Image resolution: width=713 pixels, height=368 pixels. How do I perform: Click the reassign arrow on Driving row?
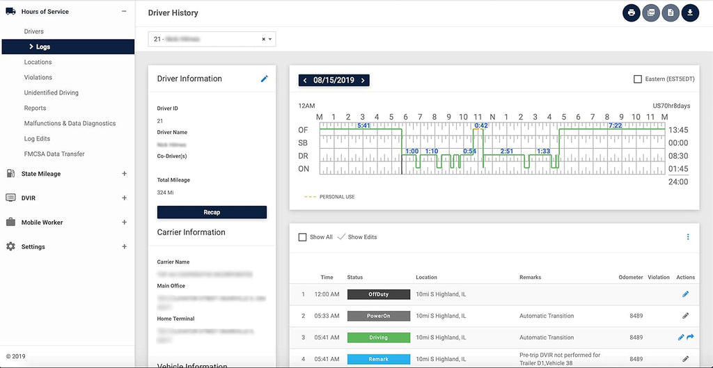690,337
